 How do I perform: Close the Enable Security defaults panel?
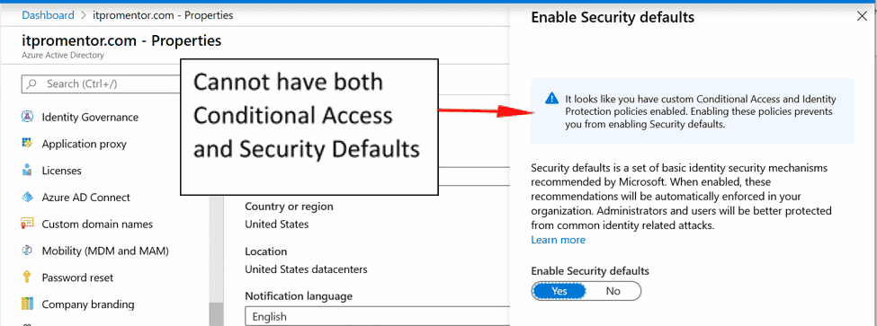click(x=862, y=16)
